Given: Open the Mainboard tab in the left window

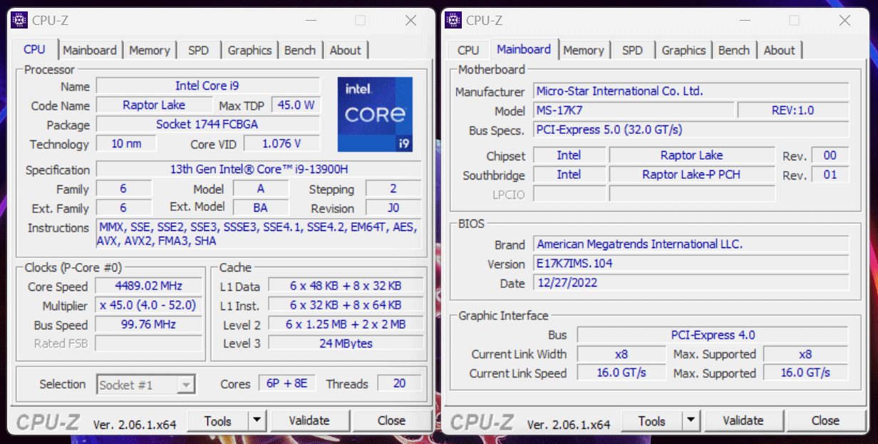Looking at the screenshot, I should (x=90, y=51).
